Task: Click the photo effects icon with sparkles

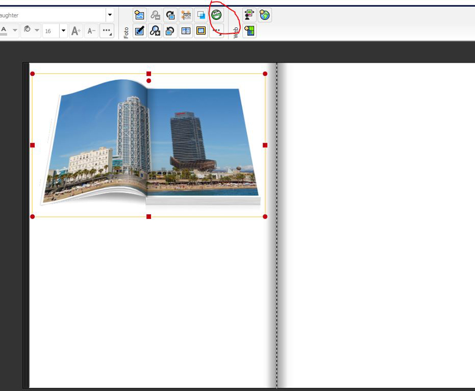Action: (186, 15)
